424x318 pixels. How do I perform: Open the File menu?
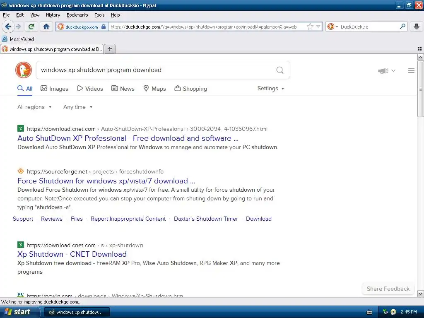pos(6,15)
